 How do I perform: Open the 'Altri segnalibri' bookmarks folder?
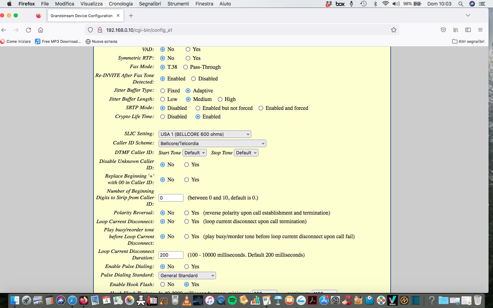click(468, 41)
